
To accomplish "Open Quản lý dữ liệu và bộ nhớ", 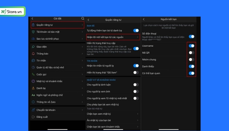I will point(58,67).
